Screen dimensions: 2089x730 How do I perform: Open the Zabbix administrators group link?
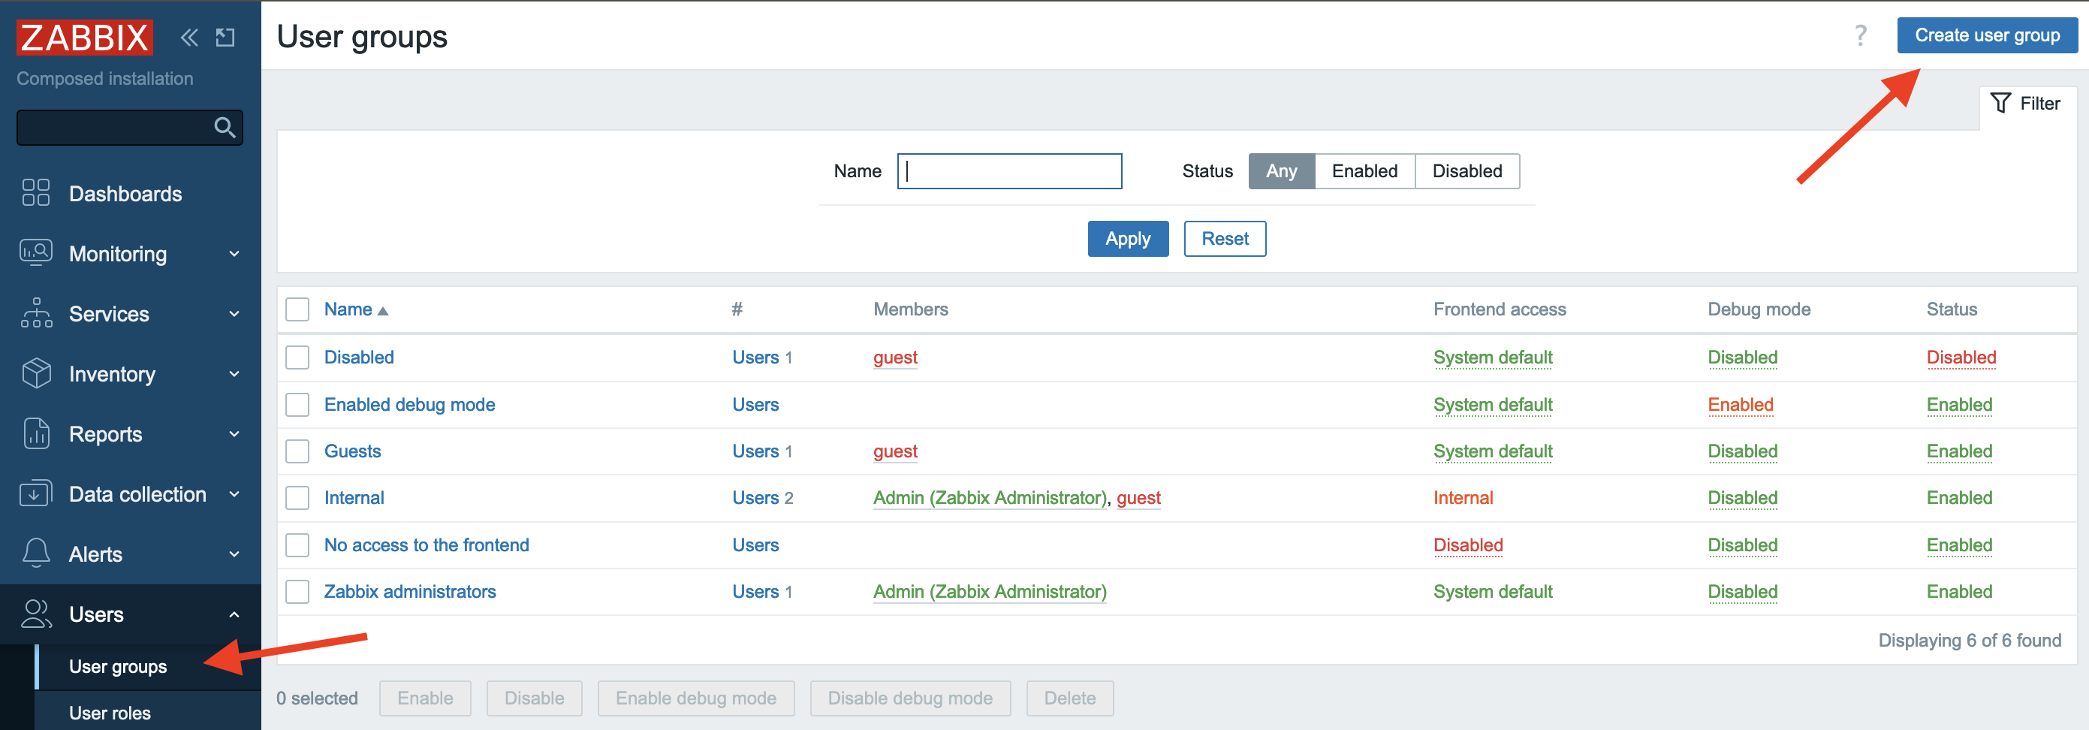pos(409,591)
